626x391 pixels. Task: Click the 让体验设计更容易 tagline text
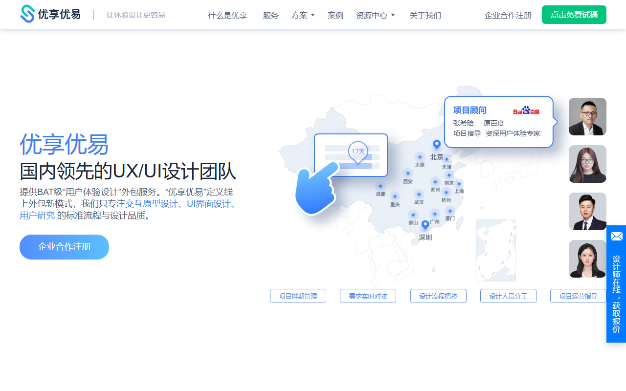136,15
